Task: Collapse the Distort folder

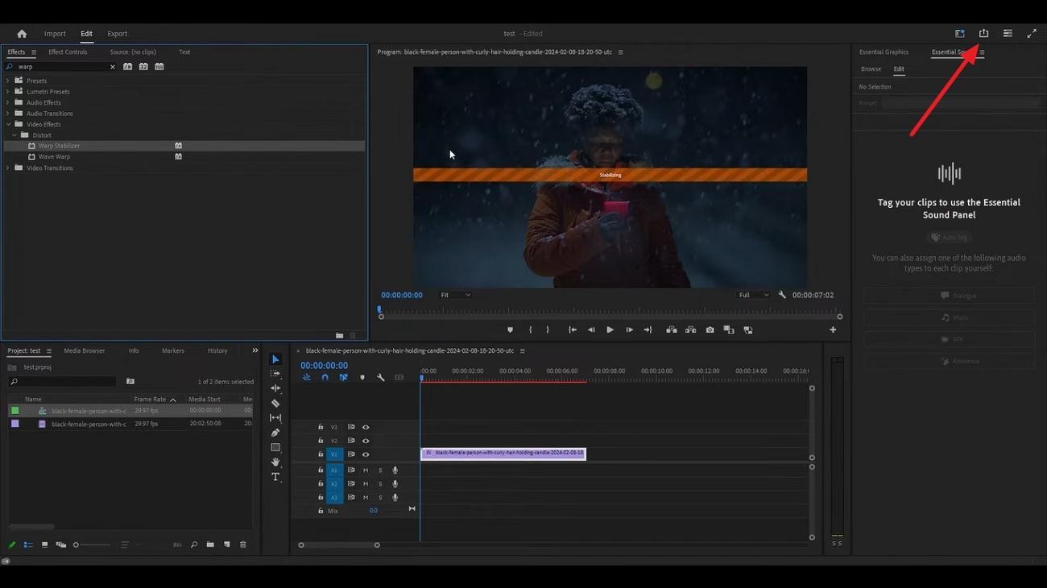Action: (x=14, y=135)
